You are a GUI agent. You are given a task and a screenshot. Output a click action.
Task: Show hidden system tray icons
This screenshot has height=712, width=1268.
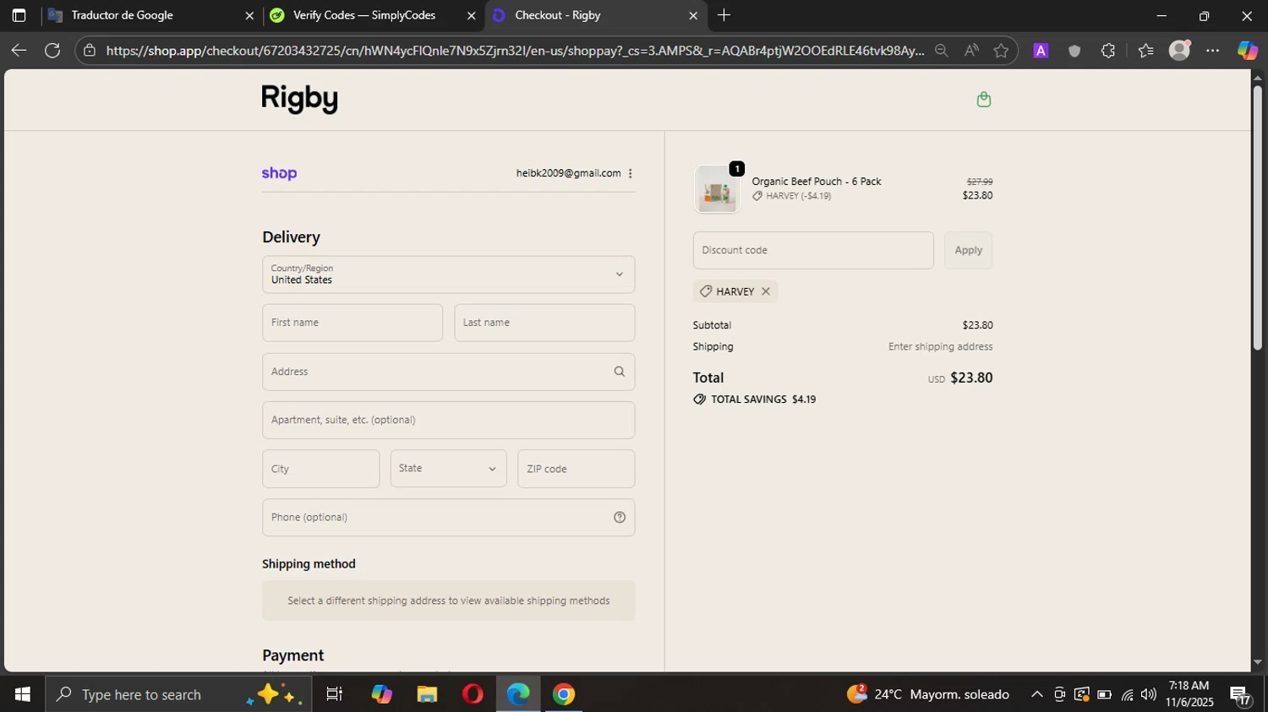[1036, 694]
